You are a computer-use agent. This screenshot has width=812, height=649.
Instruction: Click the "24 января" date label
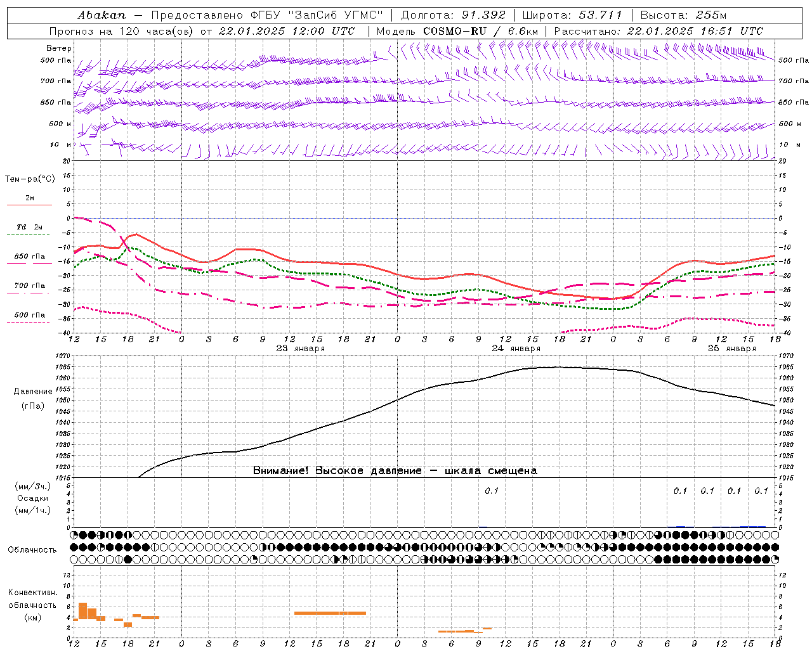(516, 349)
